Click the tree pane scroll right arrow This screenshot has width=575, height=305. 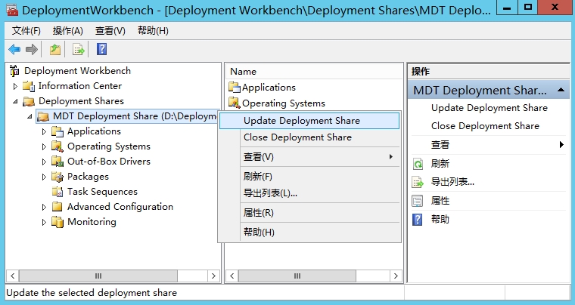pyautogui.click(x=213, y=276)
